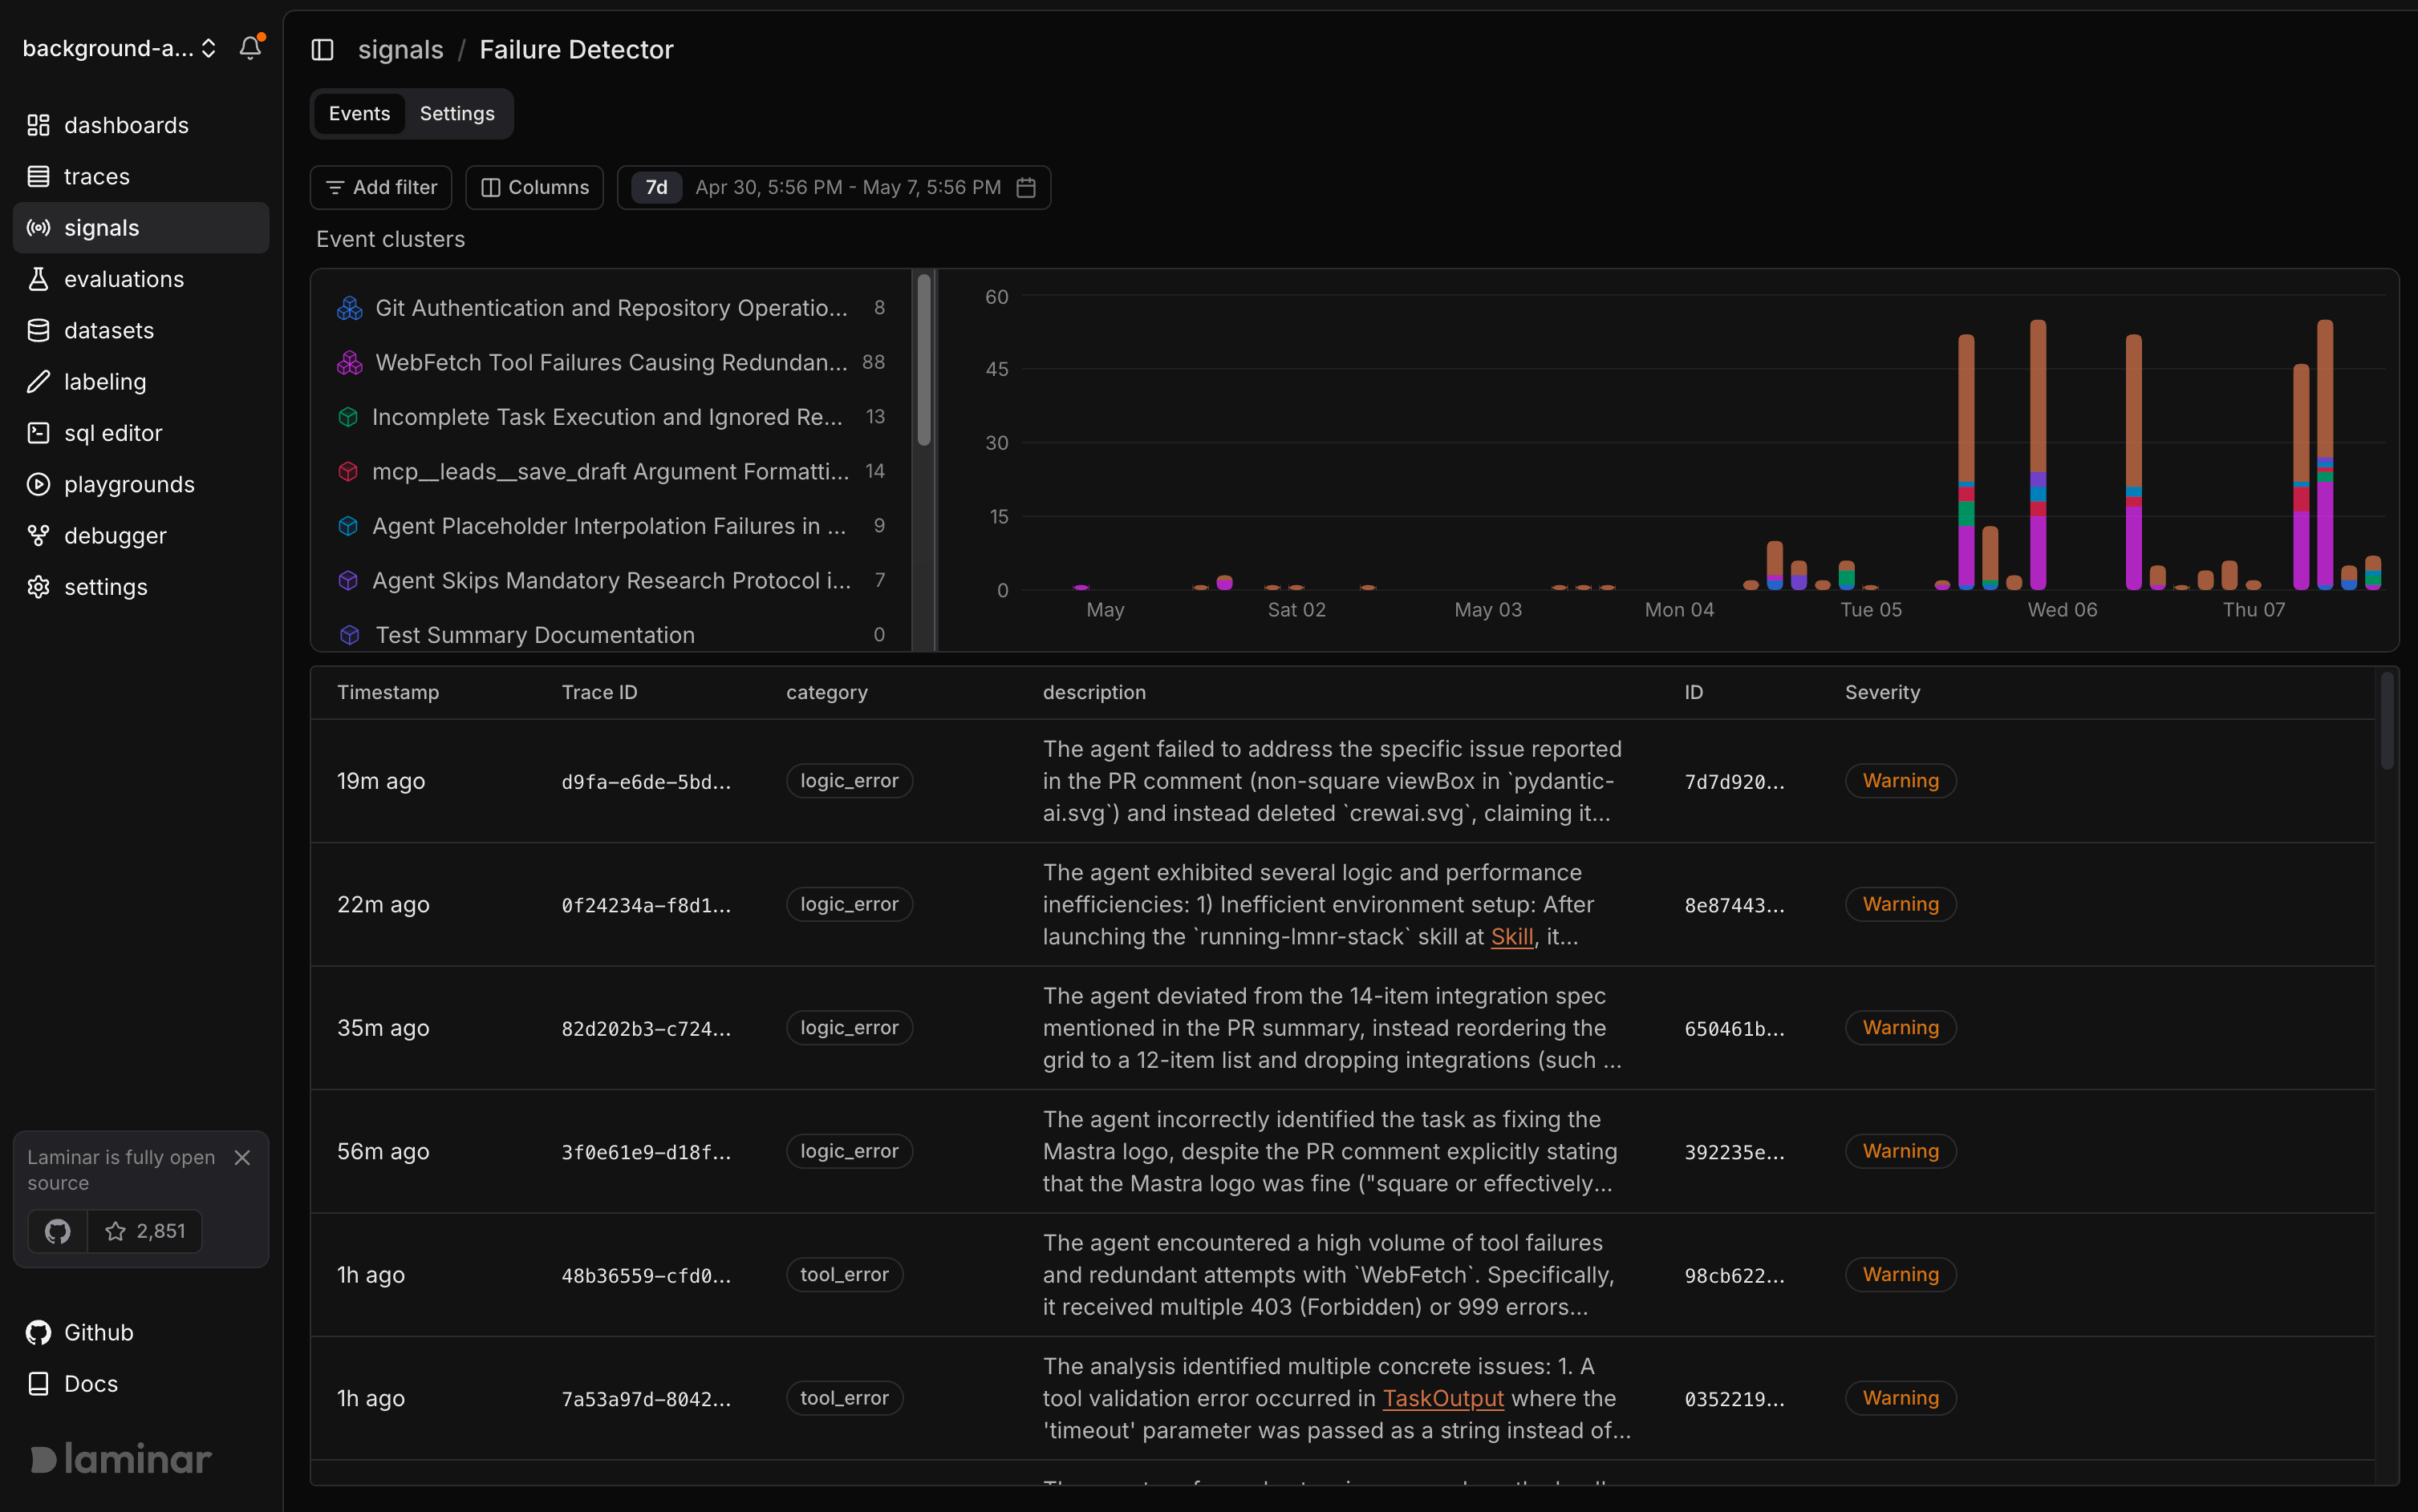Click the category column header
This screenshot has height=1512, width=2418.
click(x=826, y=692)
